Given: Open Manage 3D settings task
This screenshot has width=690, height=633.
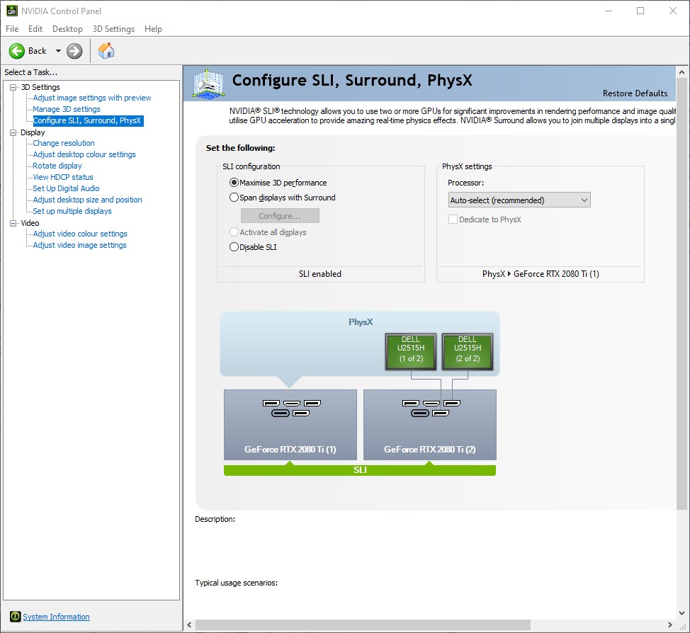Looking at the screenshot, I should coord(67,109).
